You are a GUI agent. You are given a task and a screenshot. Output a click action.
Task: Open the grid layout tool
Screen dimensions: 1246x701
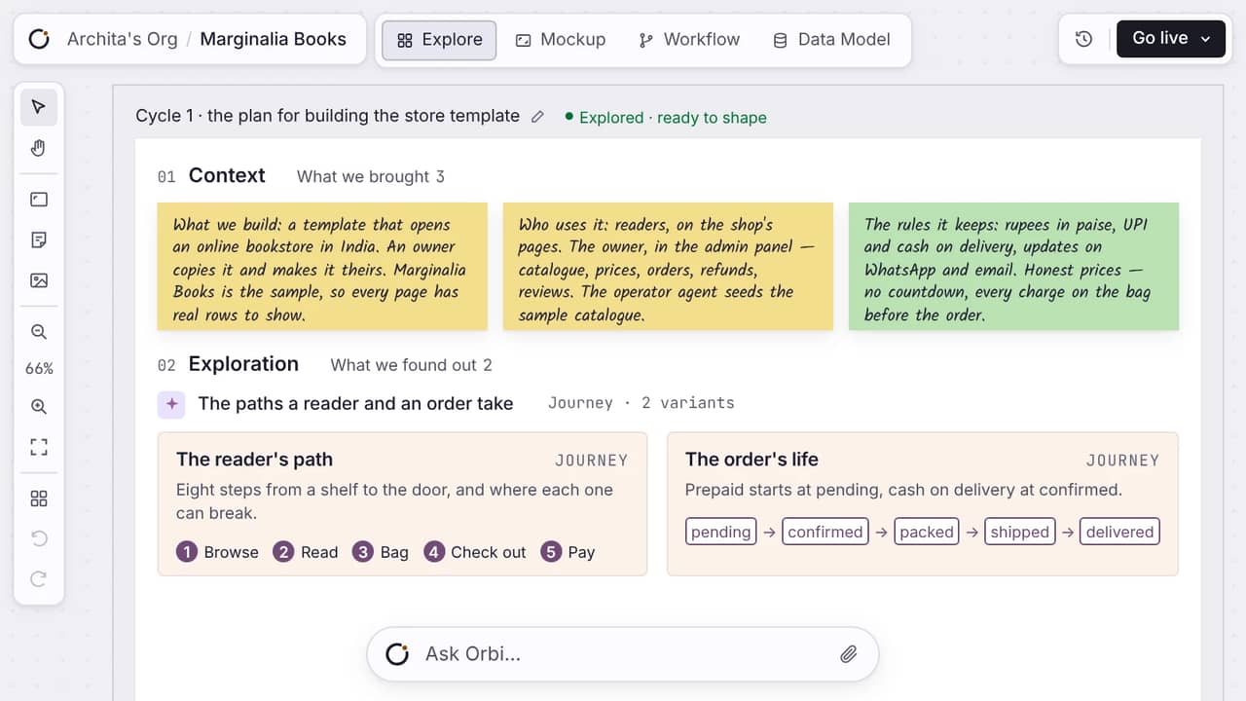pyautogui.click(x=39, y=498)
